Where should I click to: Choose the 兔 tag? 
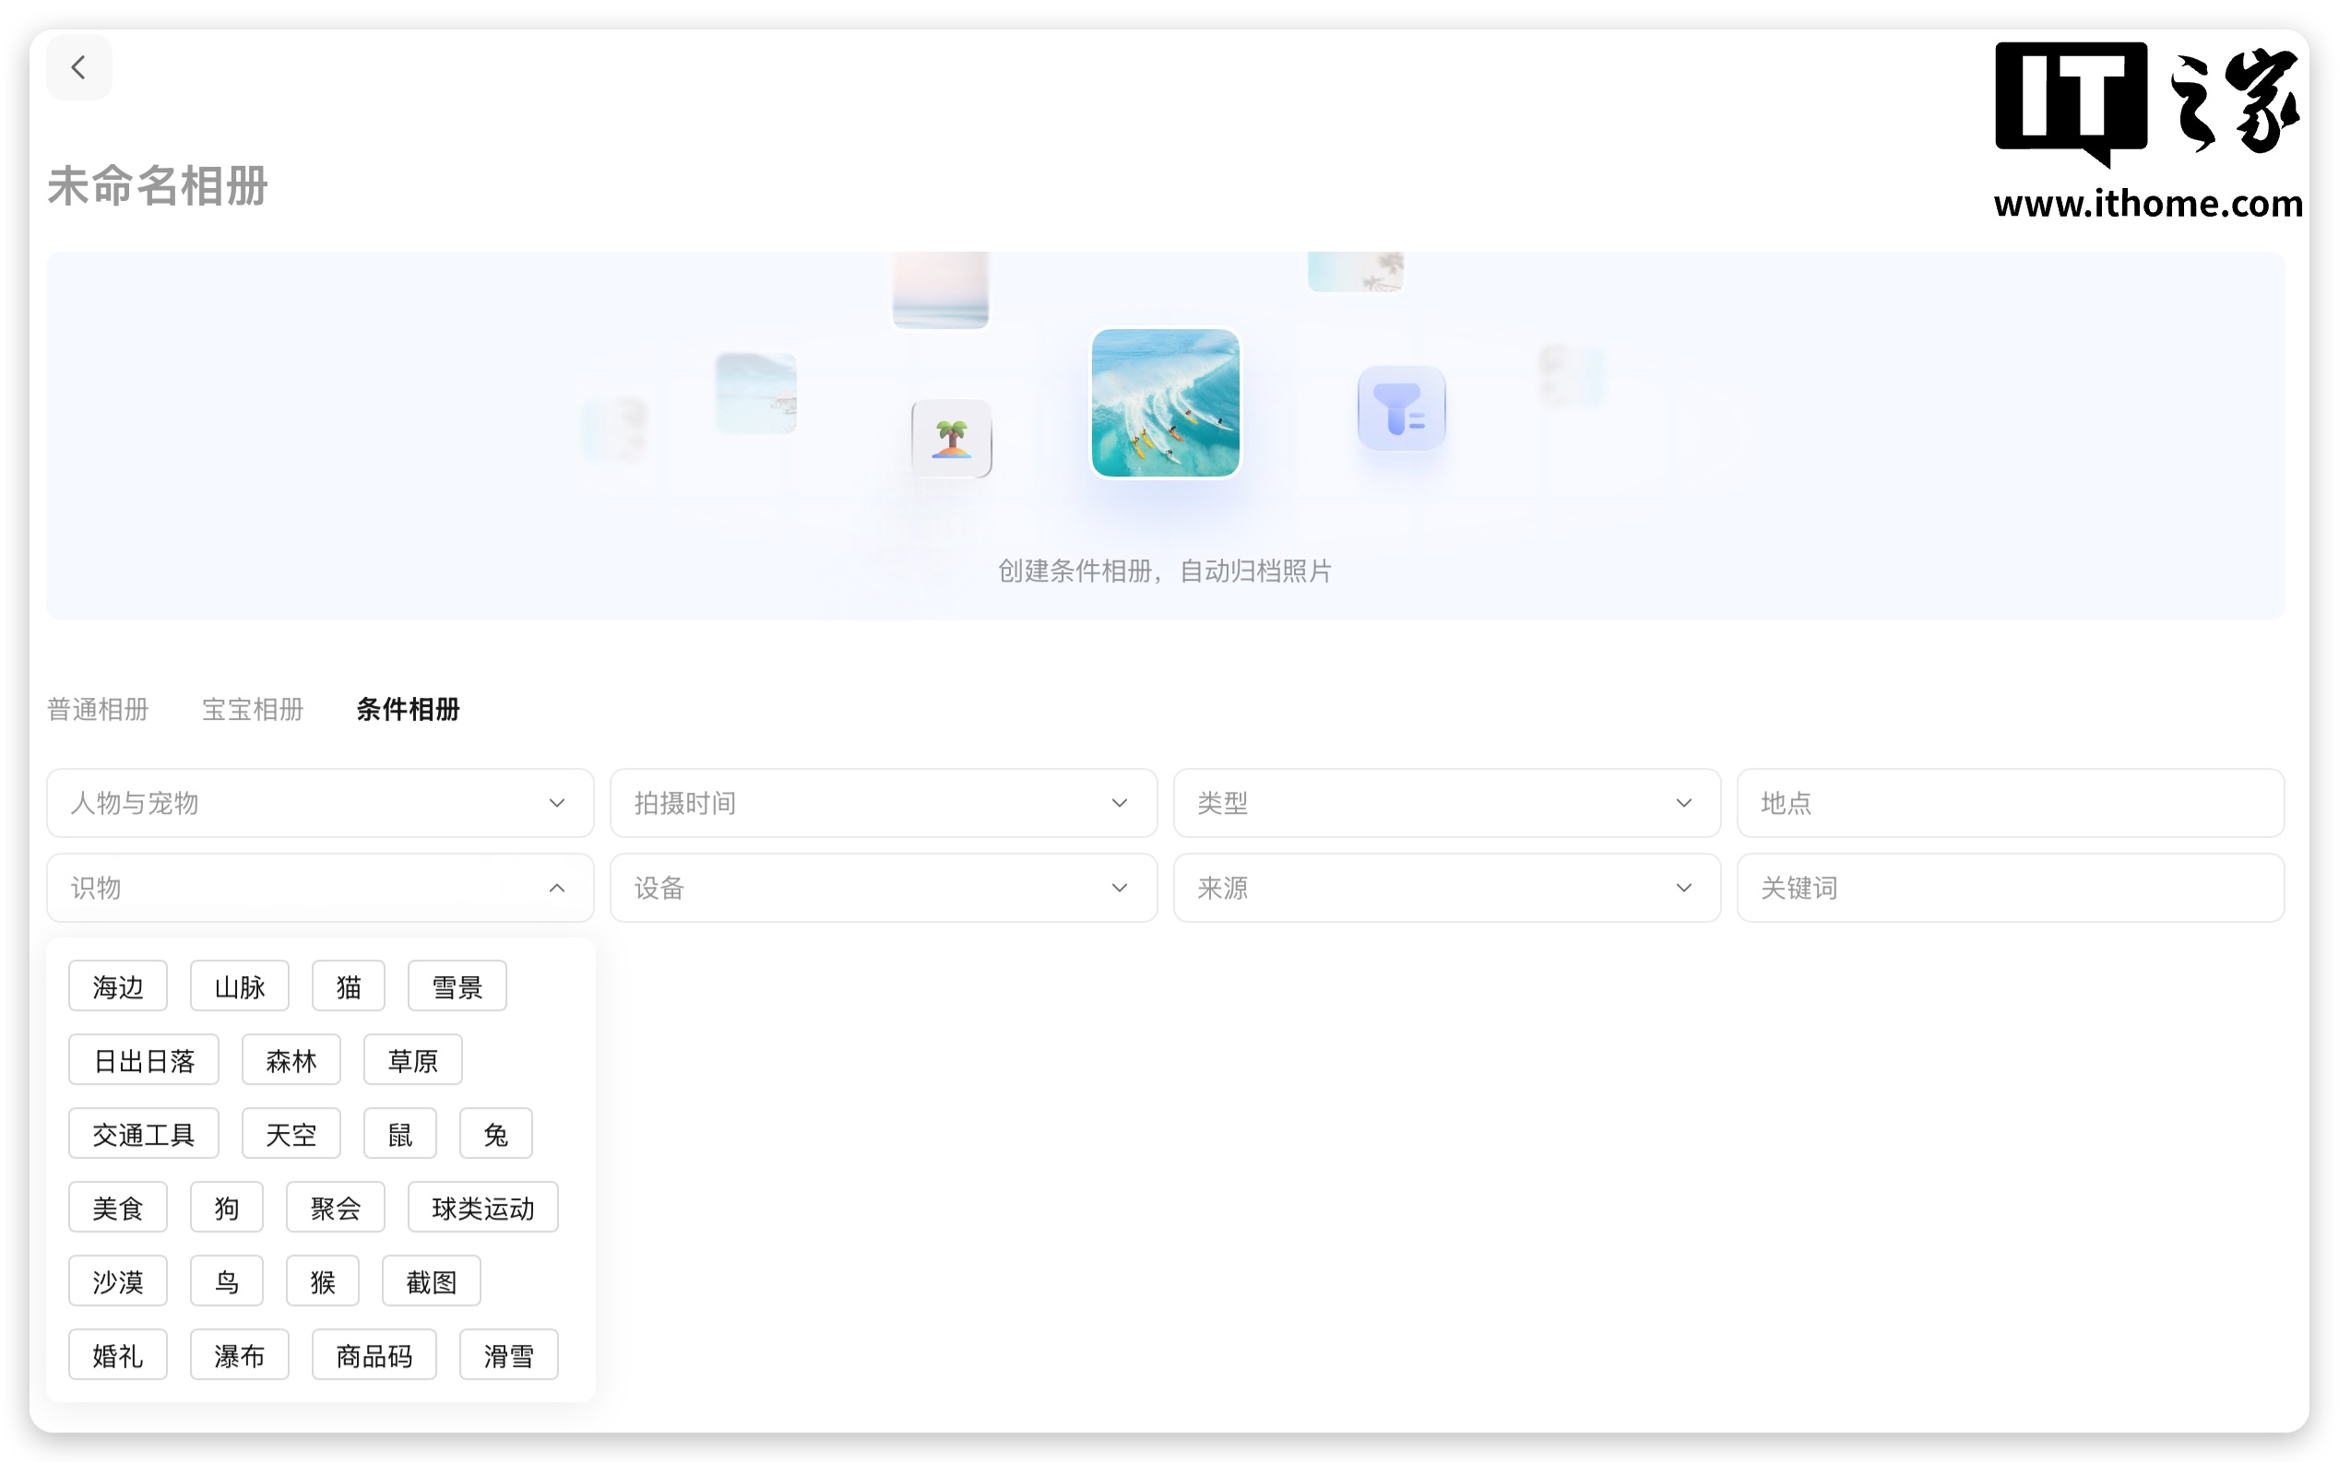(x=496, y=1133)
